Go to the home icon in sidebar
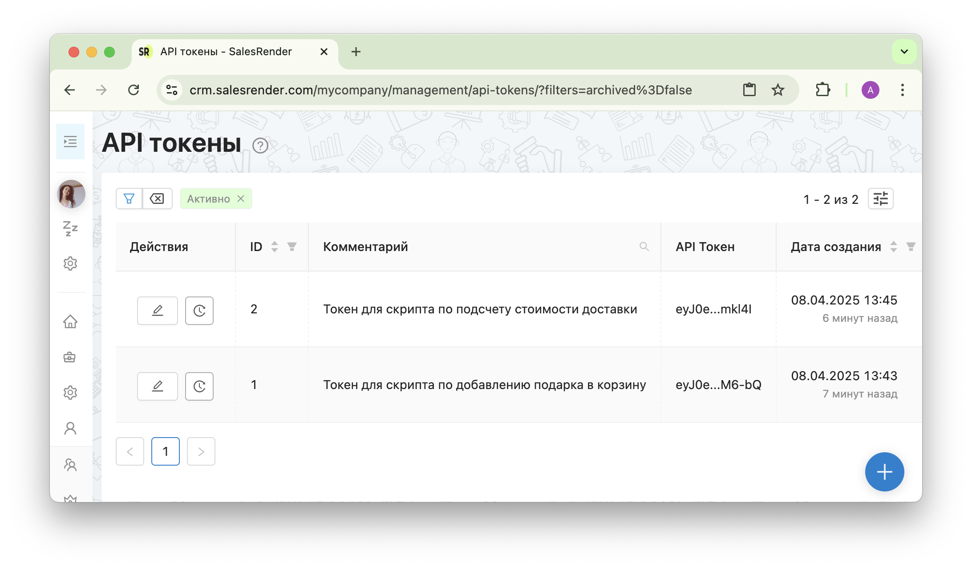The width and height of the screenshot is (972, 568). (70, 321)
